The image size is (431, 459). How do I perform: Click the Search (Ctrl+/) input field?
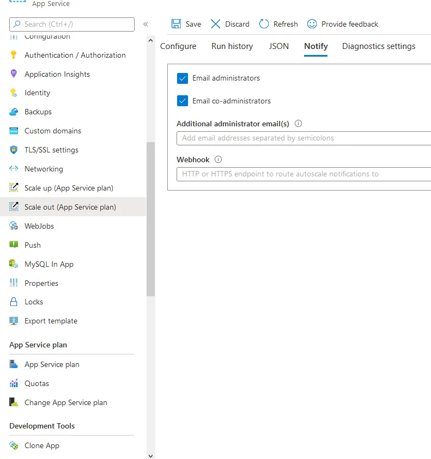72,25
